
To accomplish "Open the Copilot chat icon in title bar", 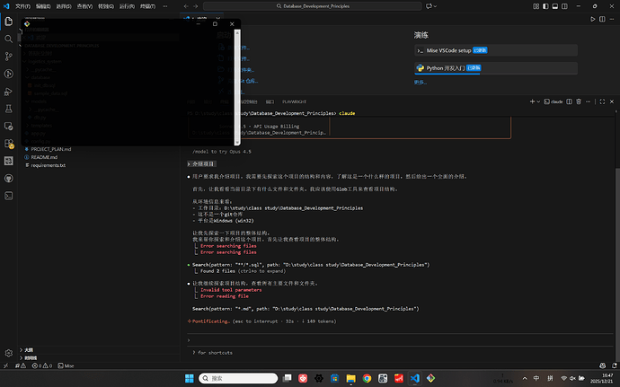I will point(429,6).
